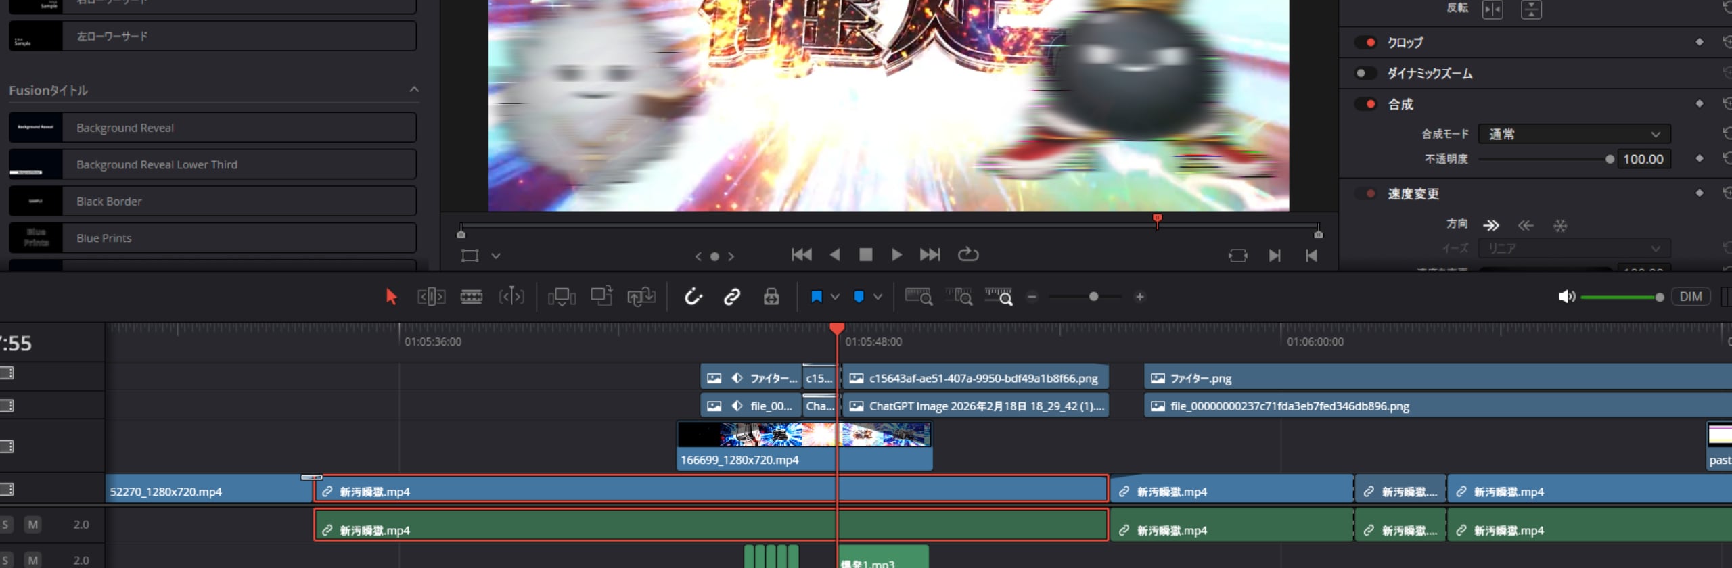Click the 不透明度 value field 100.00

pos(1643,159)
